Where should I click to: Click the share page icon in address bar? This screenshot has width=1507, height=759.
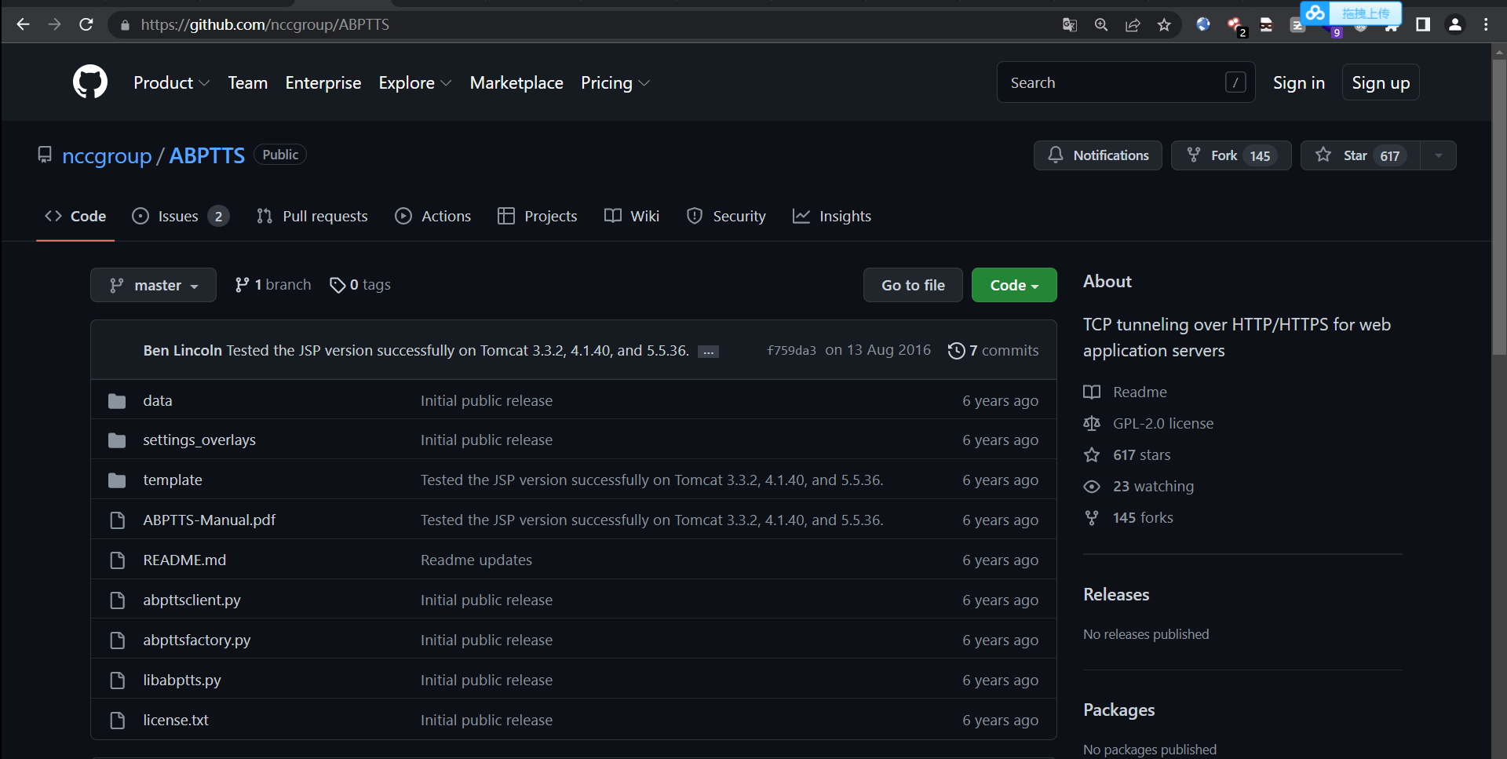pos(1133,25)
